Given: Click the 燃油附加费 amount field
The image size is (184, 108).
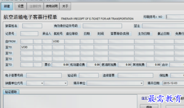Looking at the screenshot, I should 125,65.
